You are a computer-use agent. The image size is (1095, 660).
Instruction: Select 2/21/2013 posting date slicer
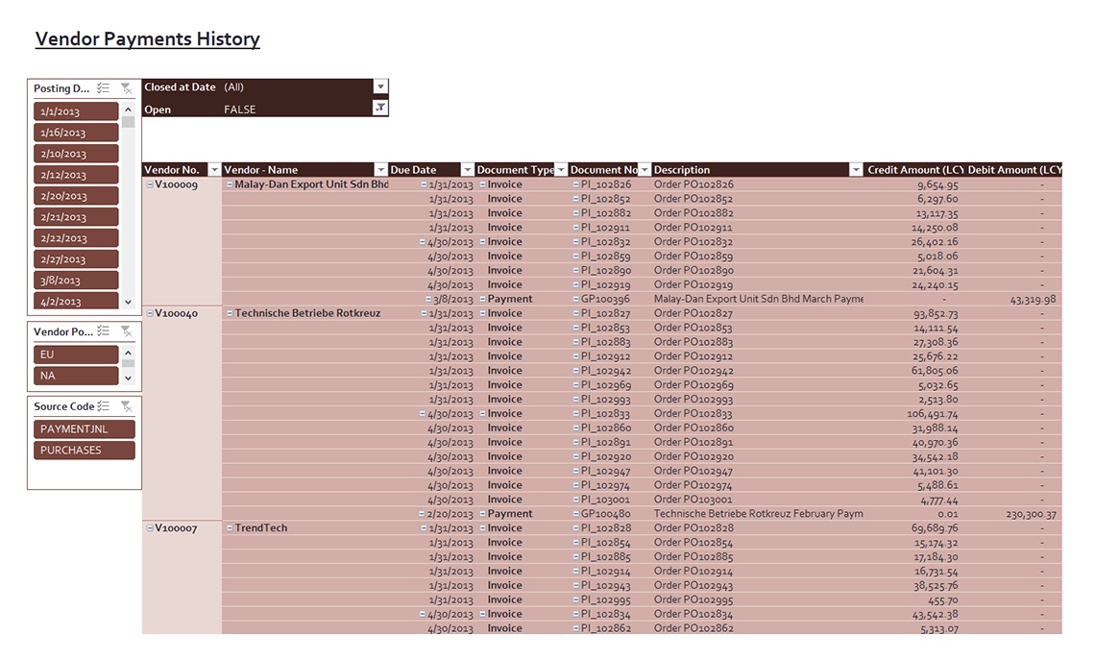[x=76, y=216]
